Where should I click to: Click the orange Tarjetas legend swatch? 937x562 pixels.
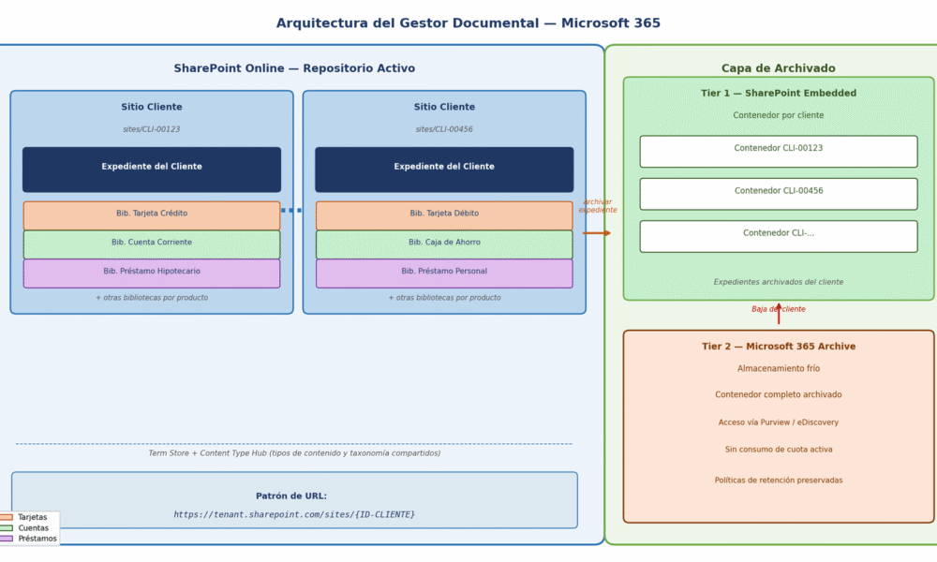7,517
